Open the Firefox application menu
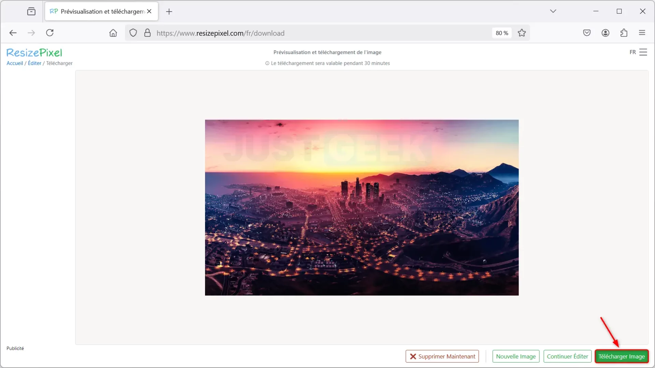655x368 pixels. (642, 33)
